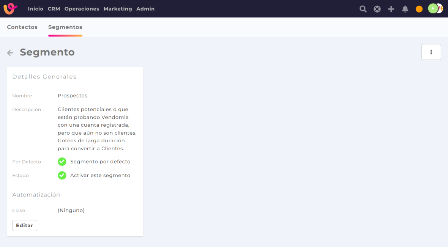The image size is (448, 247).
Task: Click the orange status circle indicator
Action: pos(419,9)
